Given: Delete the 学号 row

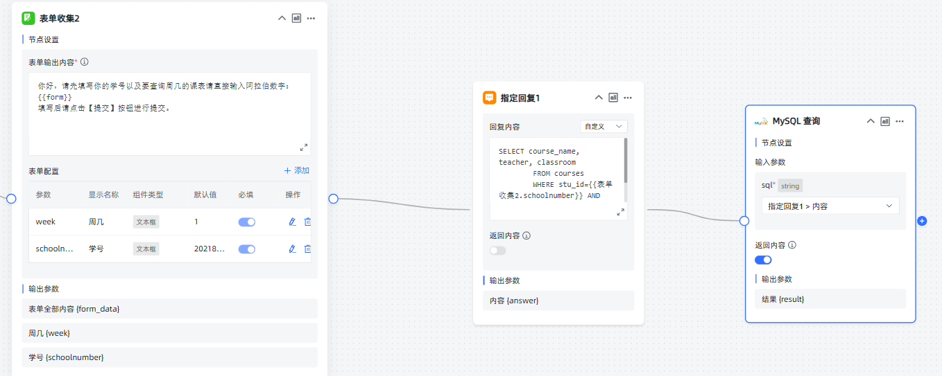Looking at the screenshot, I should tap(307, 249).
